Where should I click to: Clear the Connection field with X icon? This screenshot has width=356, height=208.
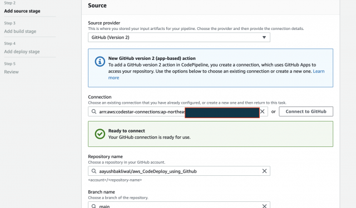point(262,111)
